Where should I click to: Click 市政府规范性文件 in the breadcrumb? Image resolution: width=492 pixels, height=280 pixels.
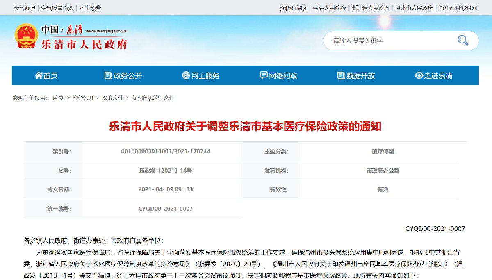coord(153,98)
